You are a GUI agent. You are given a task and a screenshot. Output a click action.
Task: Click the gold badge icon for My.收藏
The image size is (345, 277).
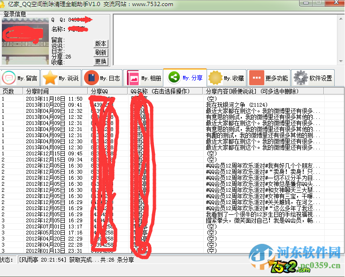215,78
